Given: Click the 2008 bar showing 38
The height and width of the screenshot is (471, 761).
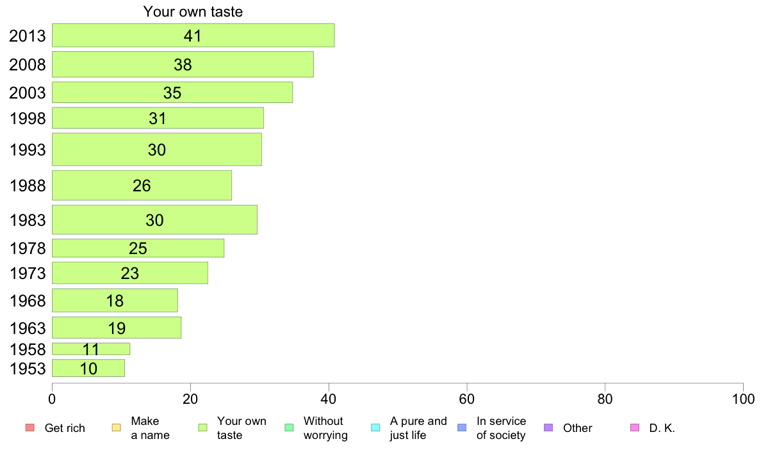Looking at the screenshot, I should (183, 65).
